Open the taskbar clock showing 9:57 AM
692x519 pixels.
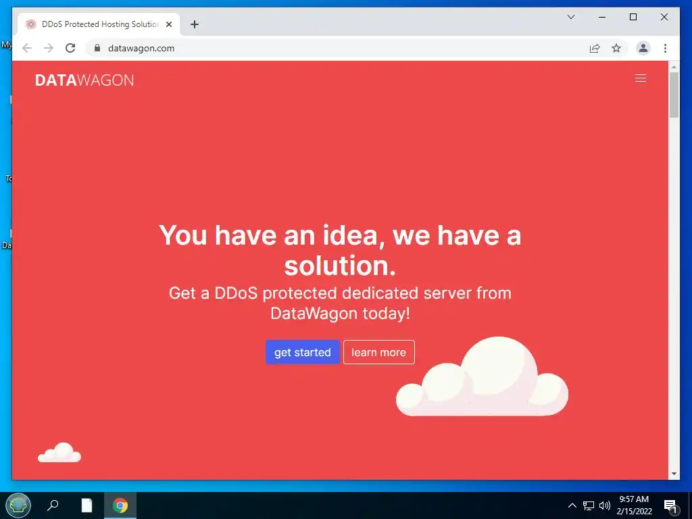[x=634, y=505]
